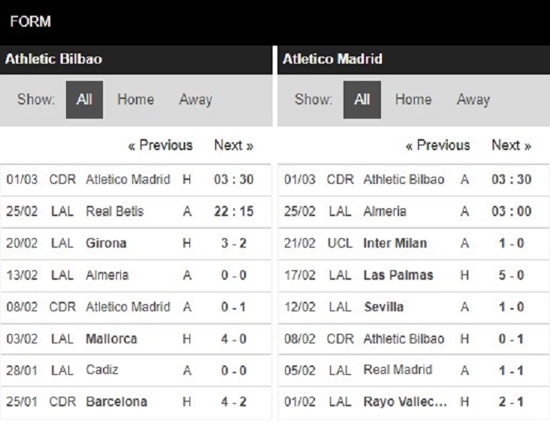
Task: Click the Sevilla 12/02 match row
Action: [x=414, y=307]
